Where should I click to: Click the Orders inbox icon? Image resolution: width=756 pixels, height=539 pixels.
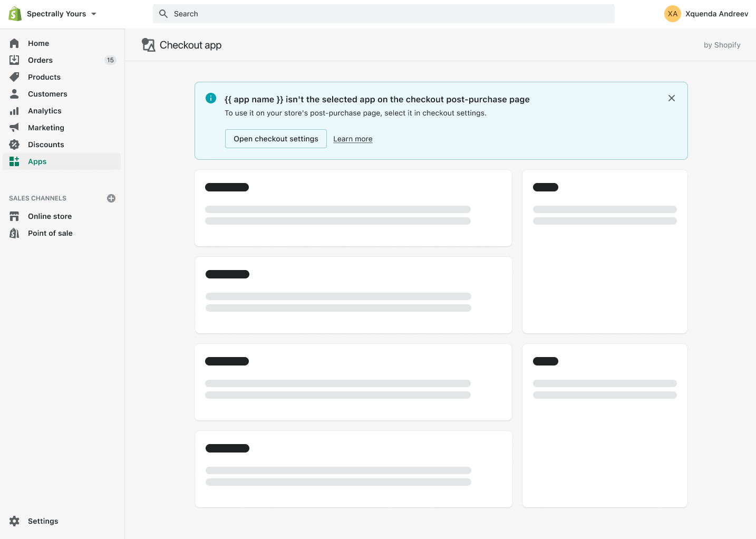tap(14, 60)
